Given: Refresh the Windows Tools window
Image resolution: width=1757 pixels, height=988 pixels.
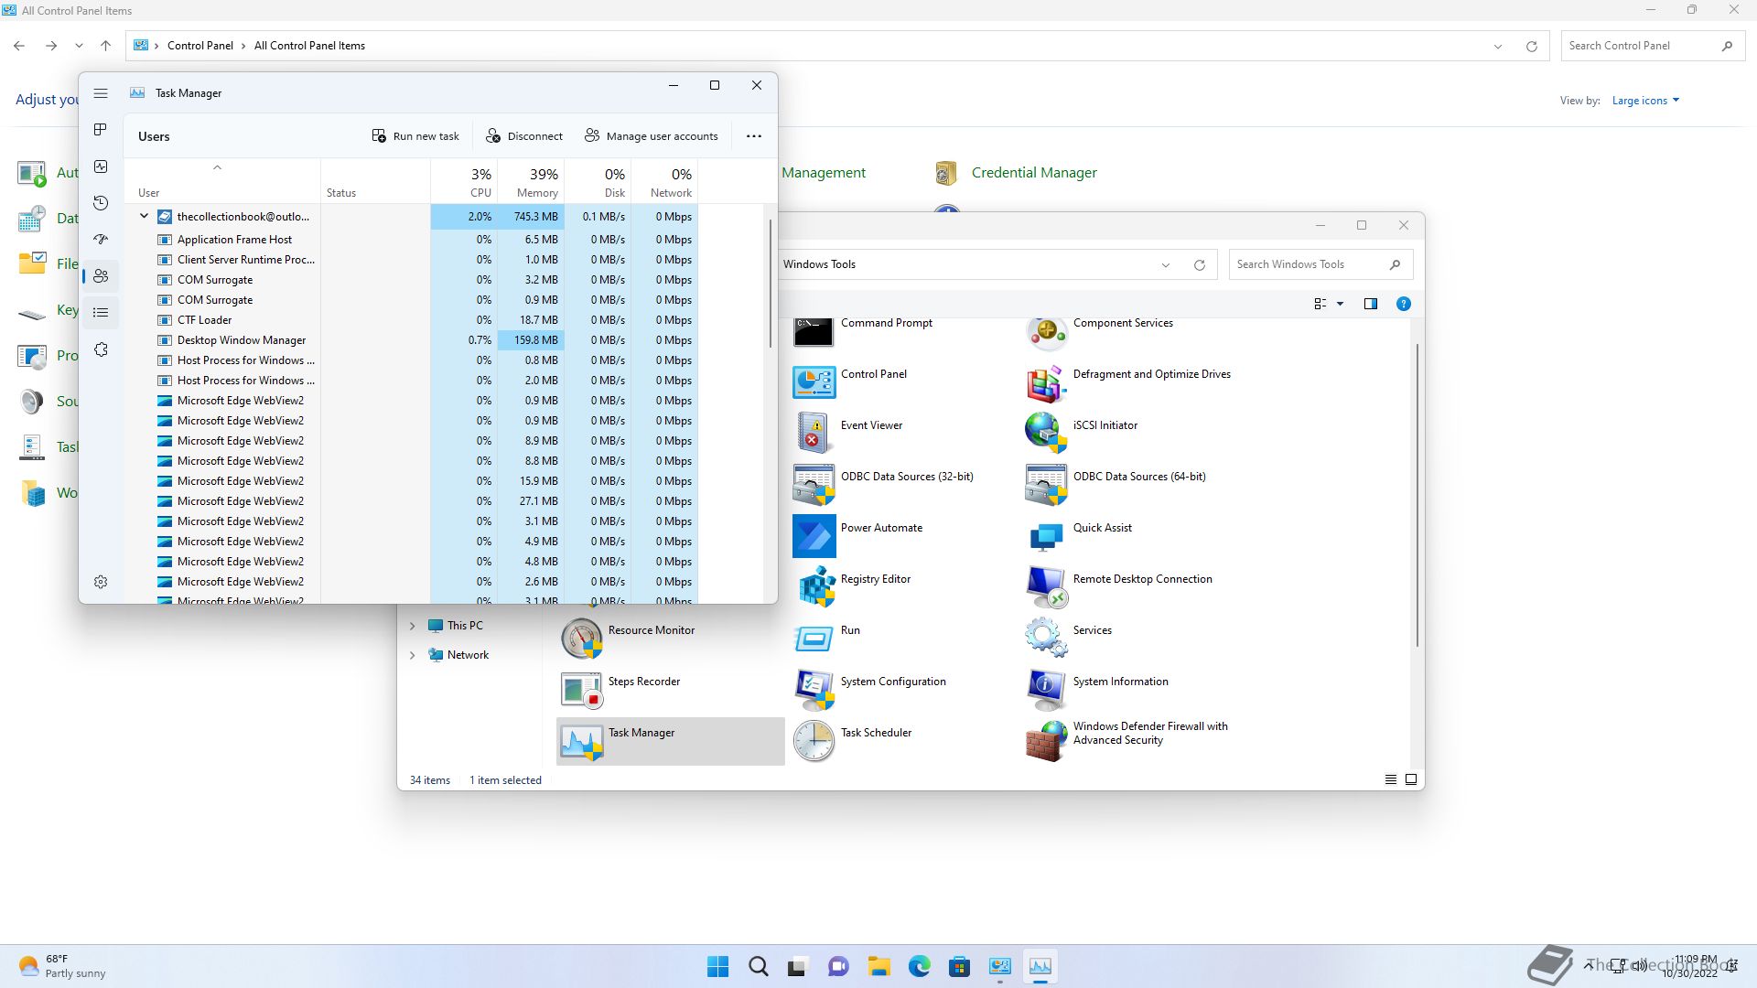Looking at the screenshot, I should pyautogui.click(x=1200, y=265).
